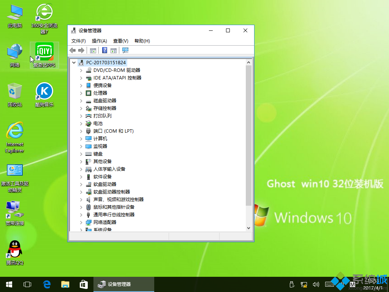389x292 pixels.
Task: Click the 宽带连接 desktop icon
Action: (x=15, y=213)
